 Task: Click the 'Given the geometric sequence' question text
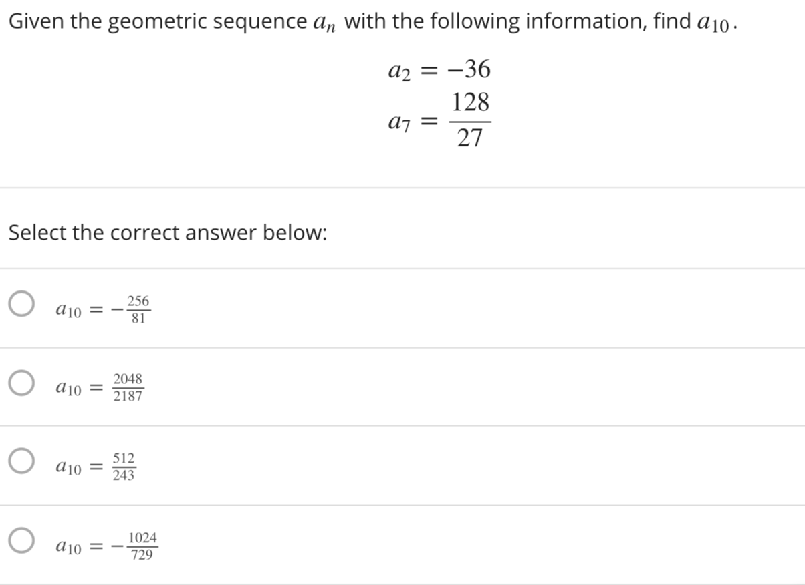click(158, 22)
